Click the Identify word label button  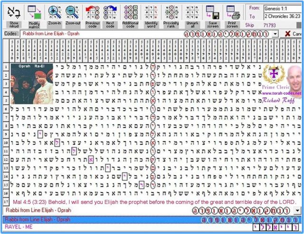[151, 25]
